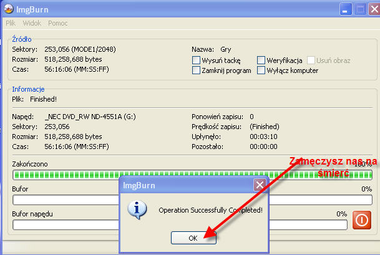
Task: Click the empty Bufor progress bar
Action: (x=192, y=200)
